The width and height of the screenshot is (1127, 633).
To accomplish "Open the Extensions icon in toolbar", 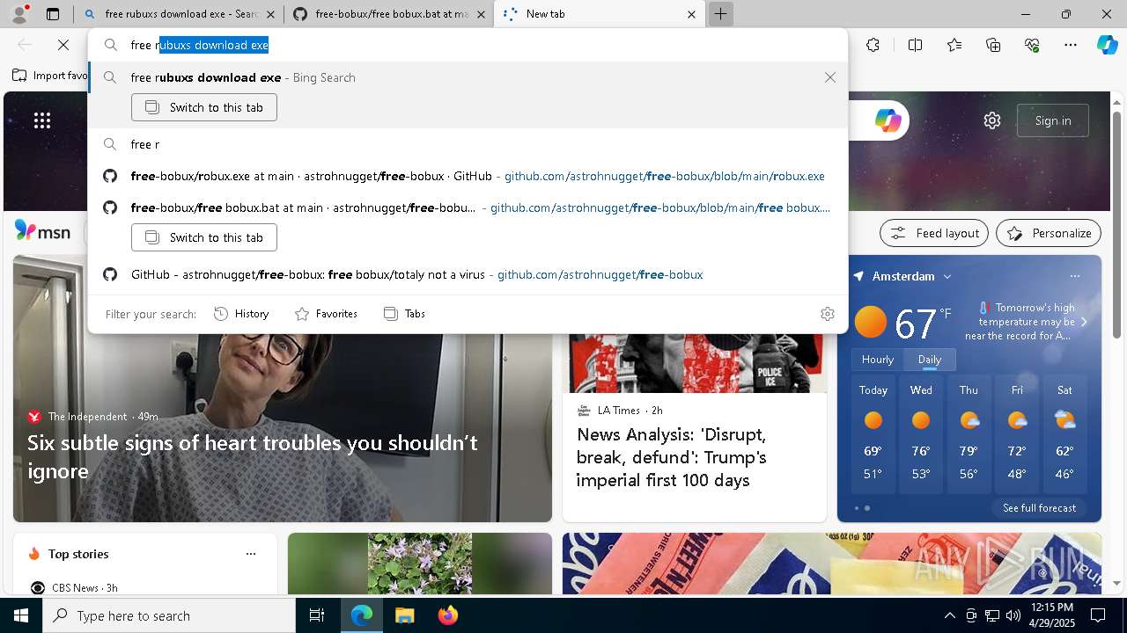I will (873, 45).
